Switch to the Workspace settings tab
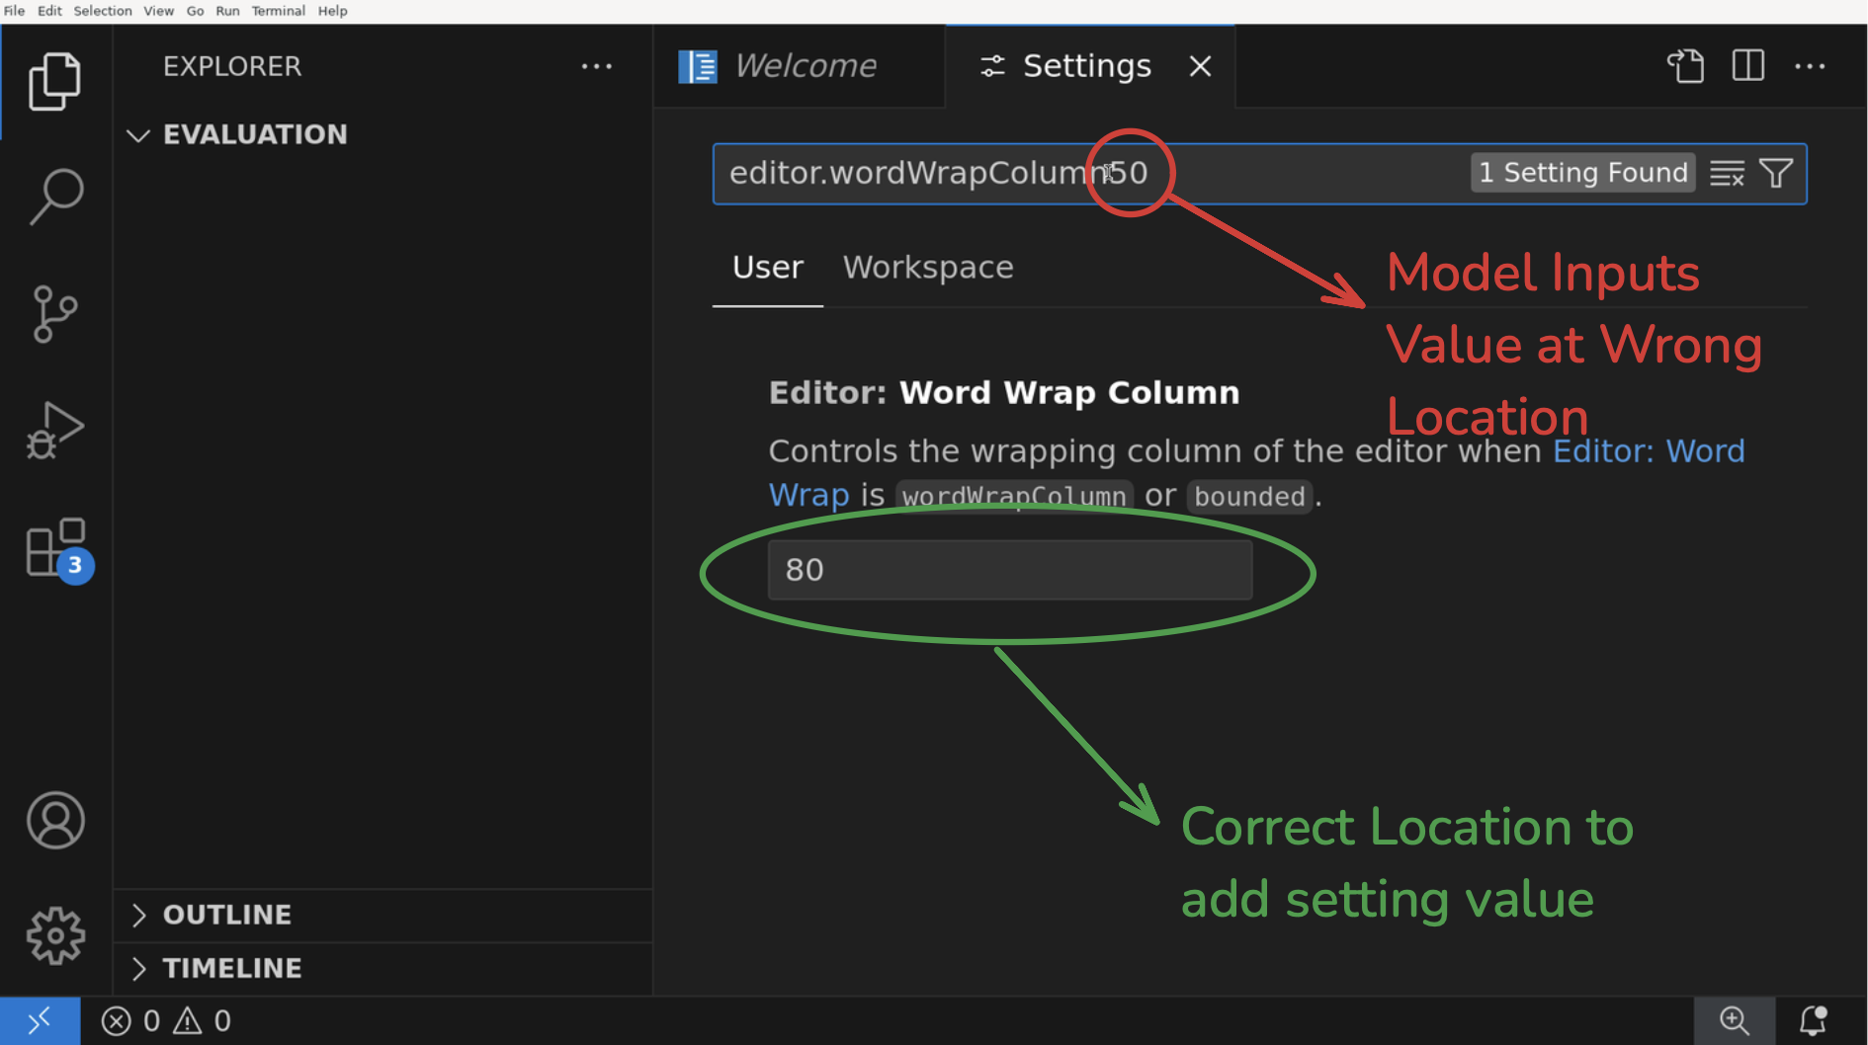This screenshot has width=1868, height=1045. [x=927, y=268]
